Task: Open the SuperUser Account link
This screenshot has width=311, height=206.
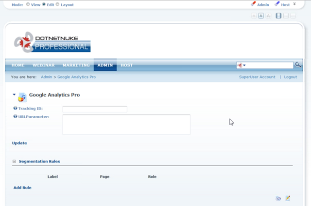Action: click(x=257, y=77)
